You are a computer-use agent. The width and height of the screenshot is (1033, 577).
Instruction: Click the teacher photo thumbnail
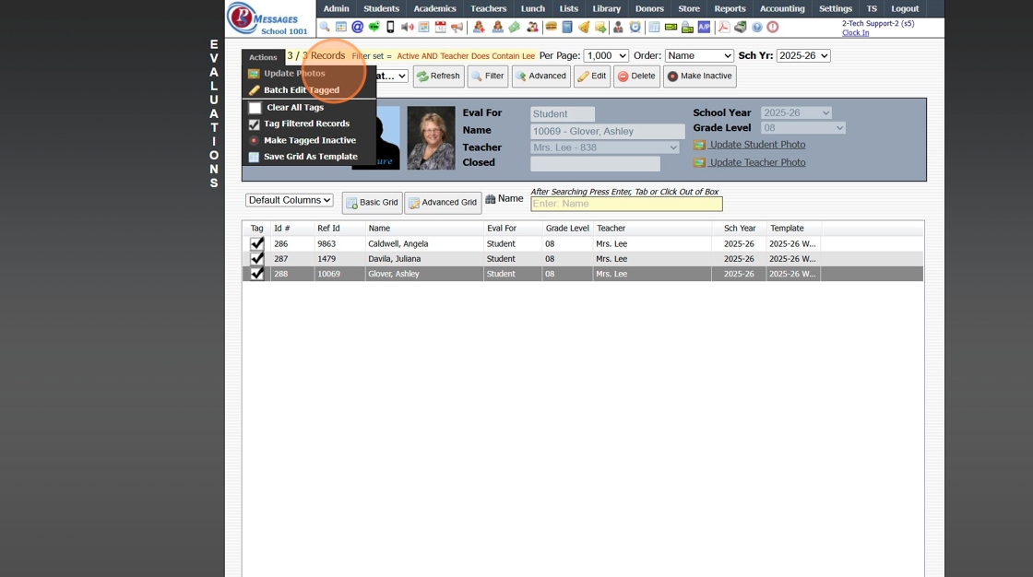pos(431,137)
